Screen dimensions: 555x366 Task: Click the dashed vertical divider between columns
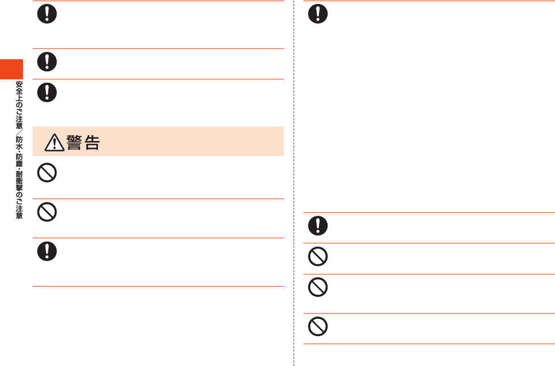tap(294, 183)
